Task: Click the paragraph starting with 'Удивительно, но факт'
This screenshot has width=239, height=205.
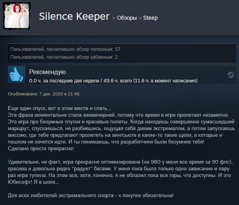Action: click(120, 172)
